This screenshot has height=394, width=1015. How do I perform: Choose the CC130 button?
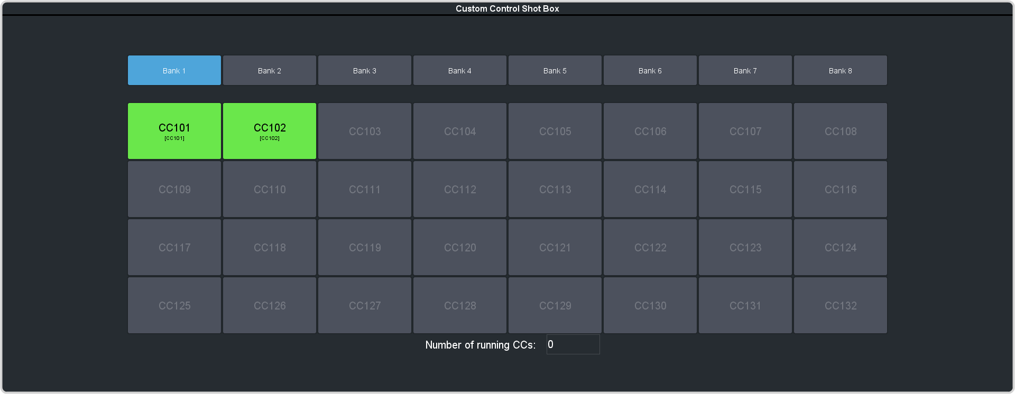[650, 305]
